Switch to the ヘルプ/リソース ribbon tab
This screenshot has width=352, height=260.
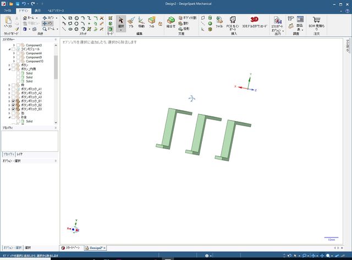click(x=56, y=10)
